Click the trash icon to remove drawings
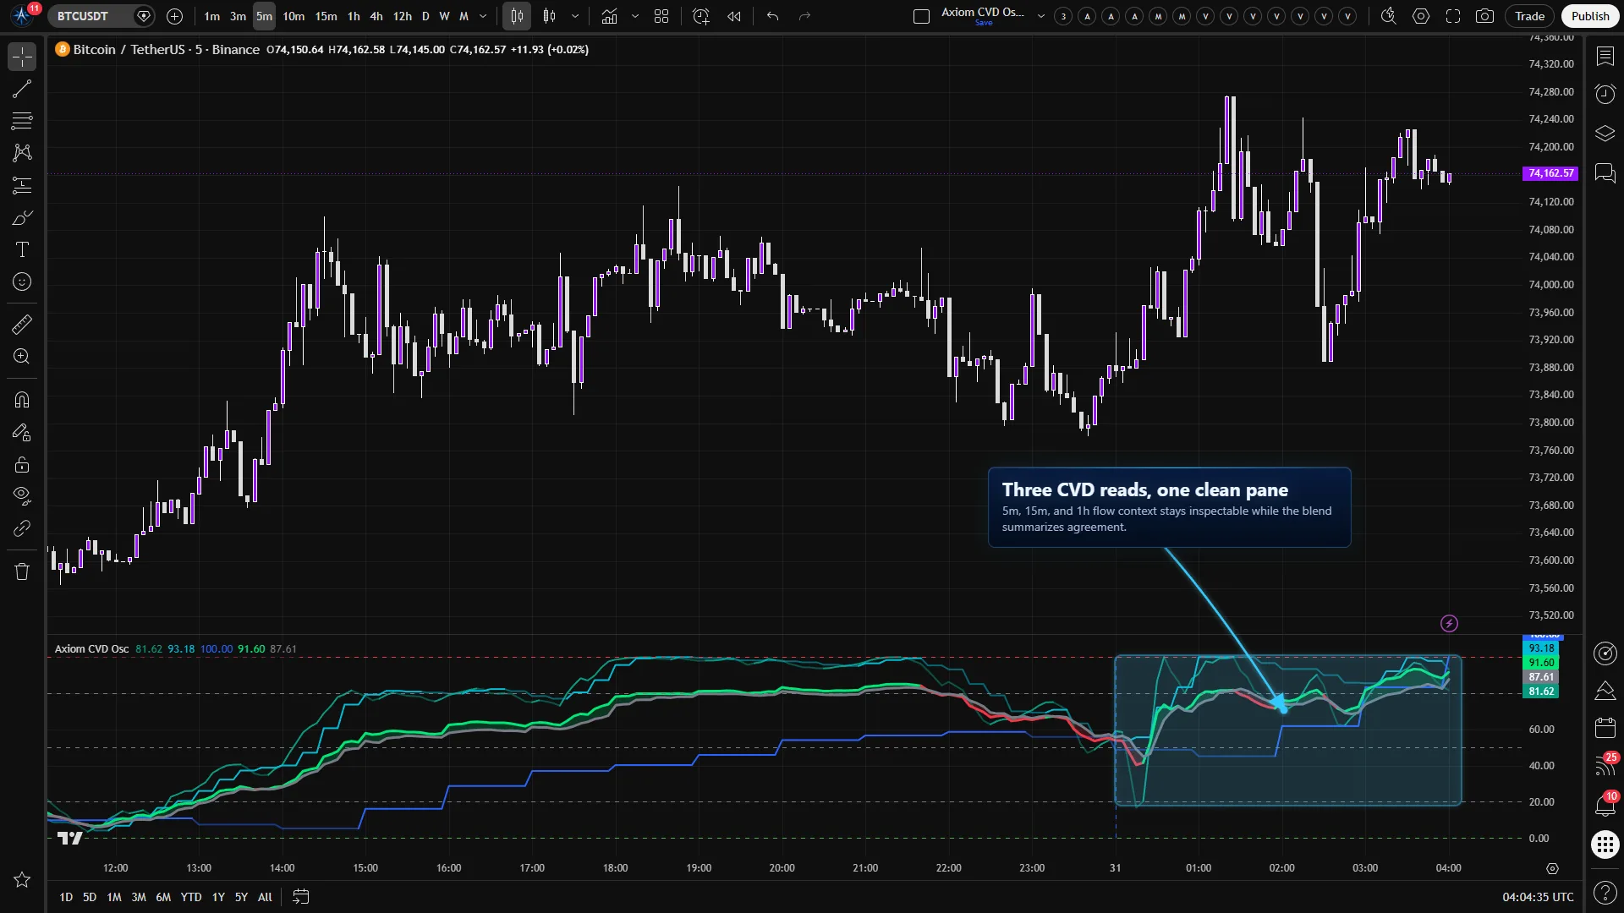 (22, 571)
